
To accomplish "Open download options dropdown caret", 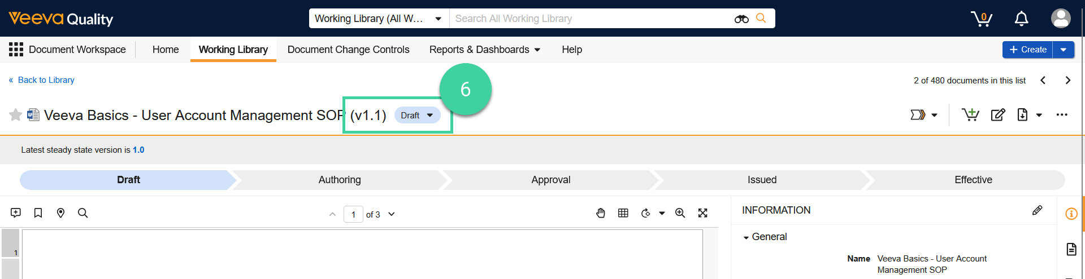I will pos(1039,116).
